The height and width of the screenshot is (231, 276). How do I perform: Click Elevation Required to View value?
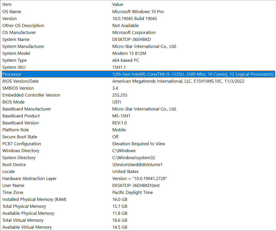[139, 144]
